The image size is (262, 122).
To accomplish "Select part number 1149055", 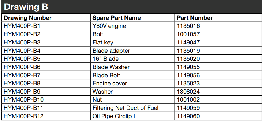I will [x=188, y=67].
